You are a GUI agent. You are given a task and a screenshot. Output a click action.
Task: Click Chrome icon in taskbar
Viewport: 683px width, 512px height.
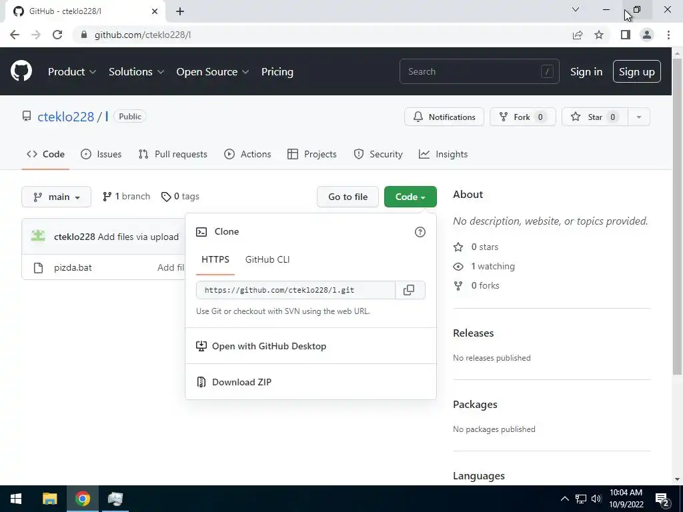82,499
